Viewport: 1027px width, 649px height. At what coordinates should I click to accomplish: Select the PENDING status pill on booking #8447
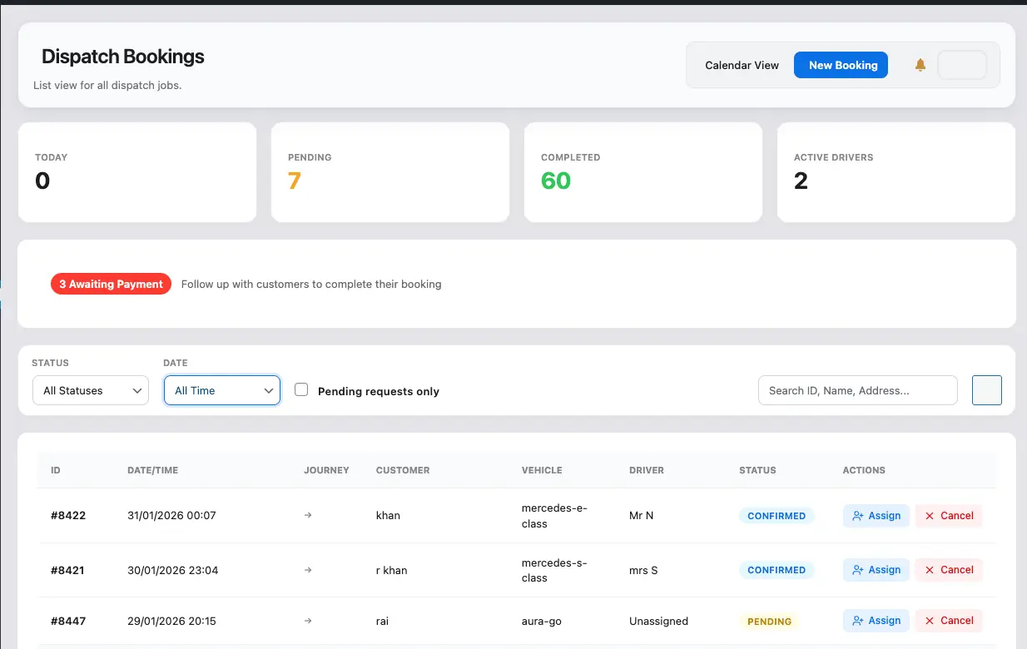click(769, 621)
